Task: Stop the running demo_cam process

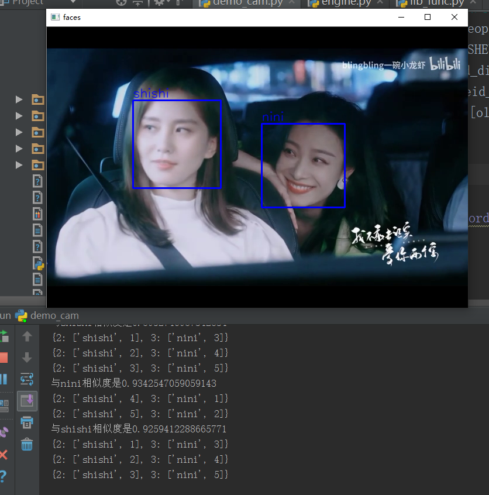Action: click(x=4, y=357)
